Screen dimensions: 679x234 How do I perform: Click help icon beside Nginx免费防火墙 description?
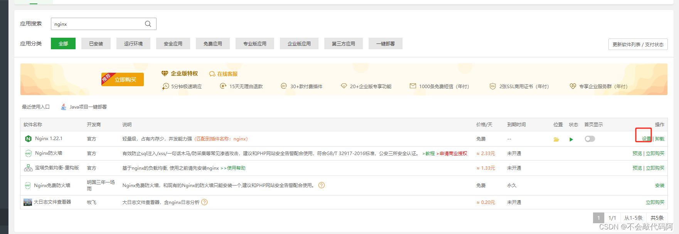point(322,185)
